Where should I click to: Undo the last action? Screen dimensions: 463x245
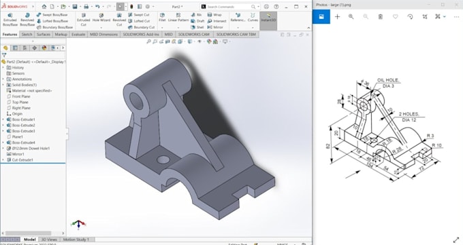click(97, 7)
